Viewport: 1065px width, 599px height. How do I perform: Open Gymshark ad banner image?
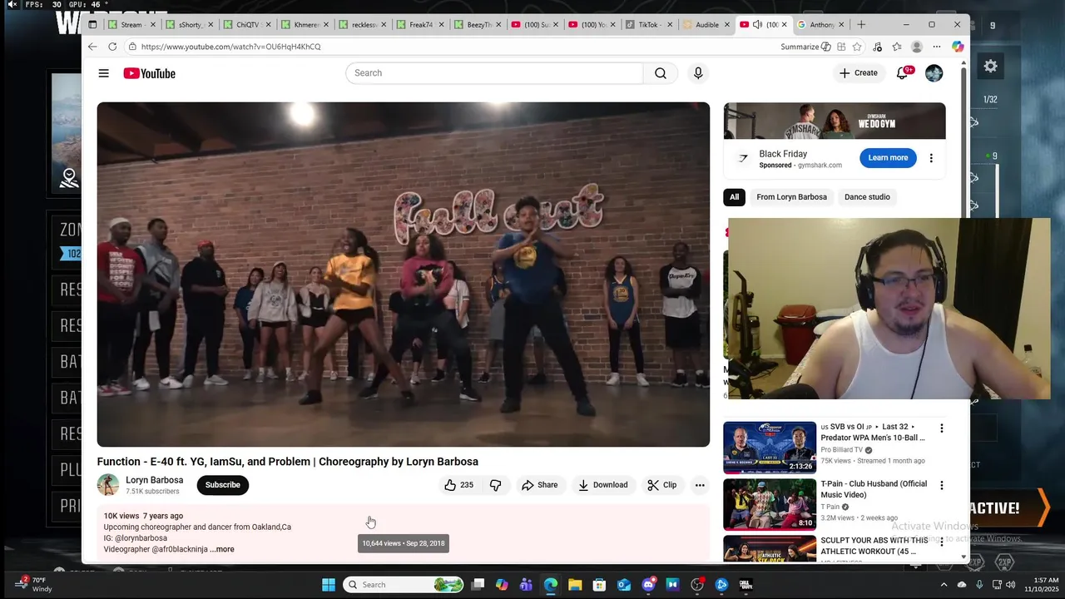tap(835, 121)
